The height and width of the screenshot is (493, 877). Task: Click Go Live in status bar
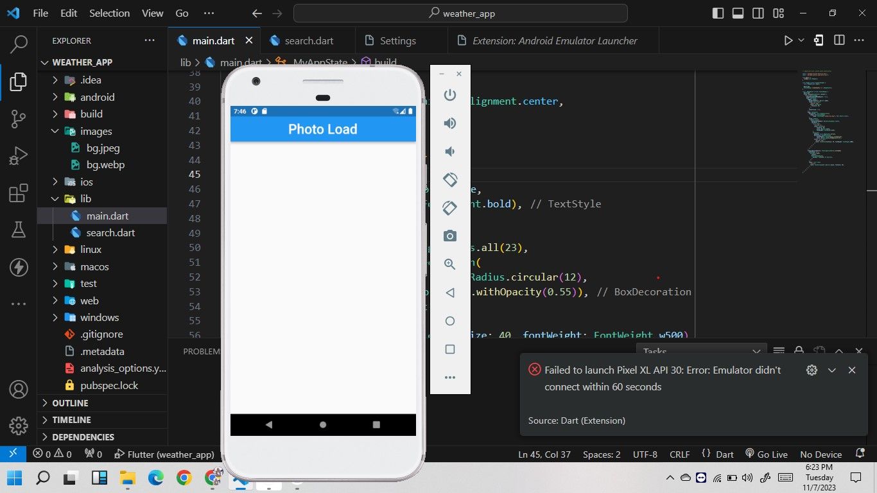pyautogui.click(x=766, y=454)
